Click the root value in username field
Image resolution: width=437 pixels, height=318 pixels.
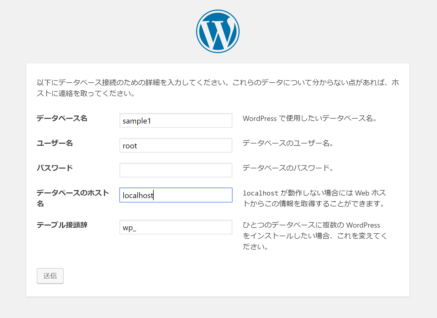point(130,146)
